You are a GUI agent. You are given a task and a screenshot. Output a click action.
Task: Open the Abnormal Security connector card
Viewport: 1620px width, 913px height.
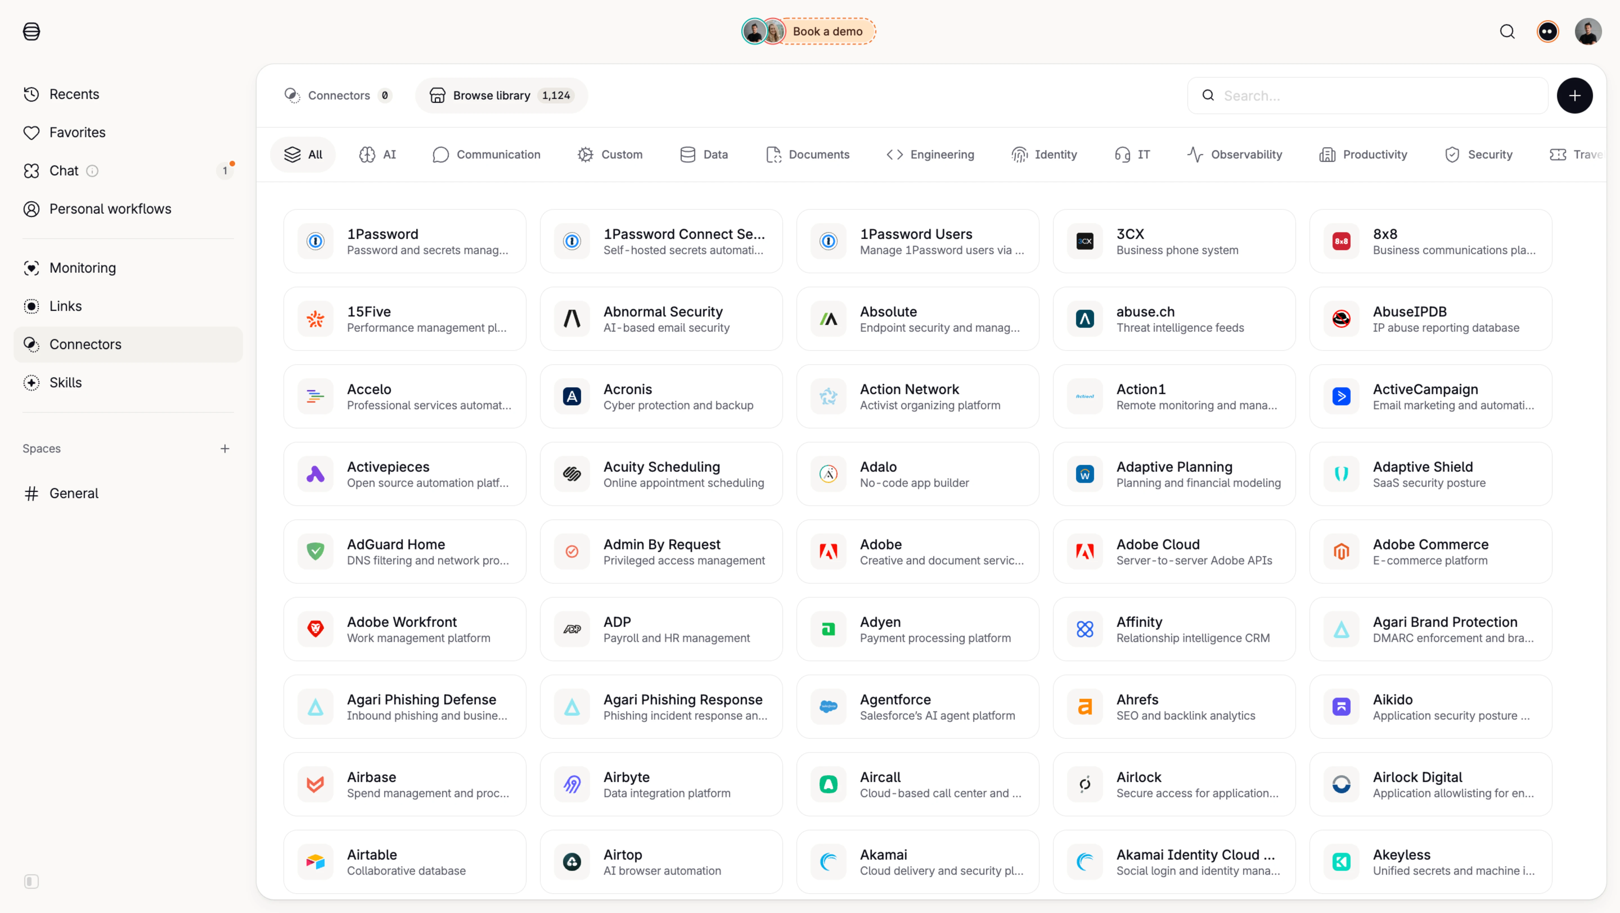tap(661, 319)
